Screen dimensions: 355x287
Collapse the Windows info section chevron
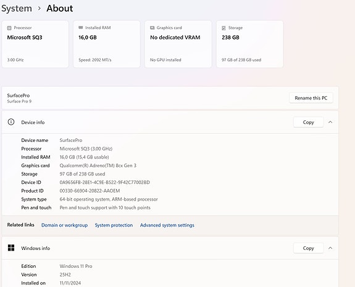pyautogui.click(x=330, y=248)
